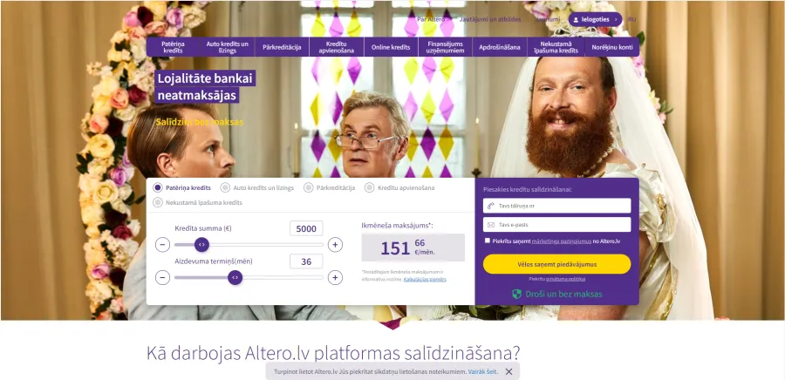Click the Kredīta summa slider handle

tap(201, 245)
